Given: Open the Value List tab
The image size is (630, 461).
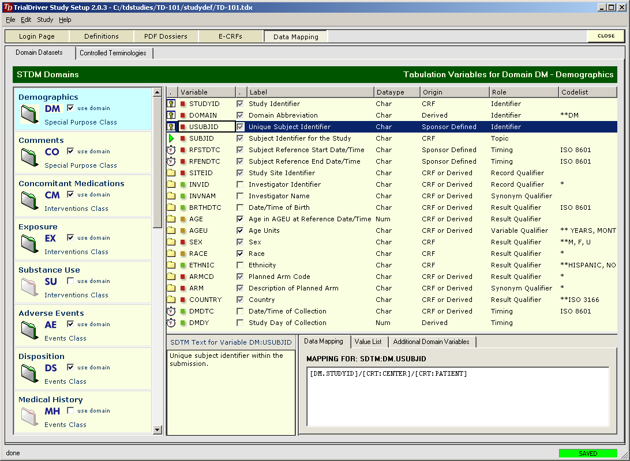Looking at the screenshot, I should 368,342.
